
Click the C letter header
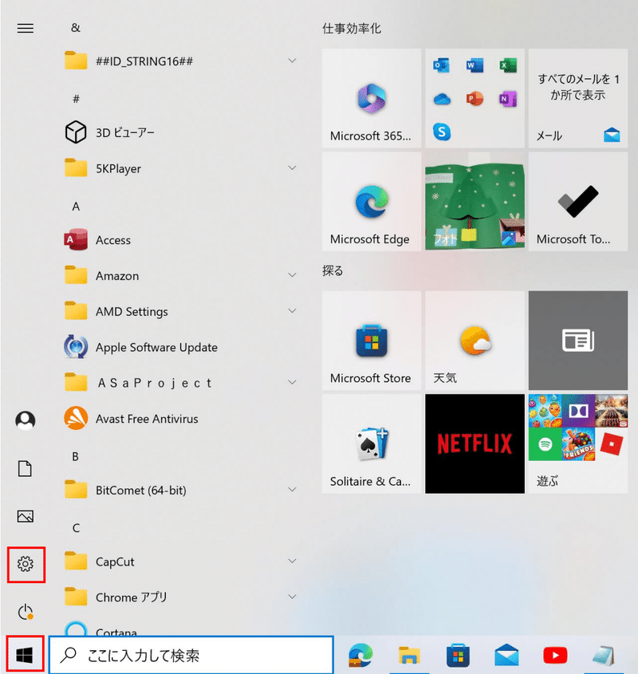click(76, 528)
